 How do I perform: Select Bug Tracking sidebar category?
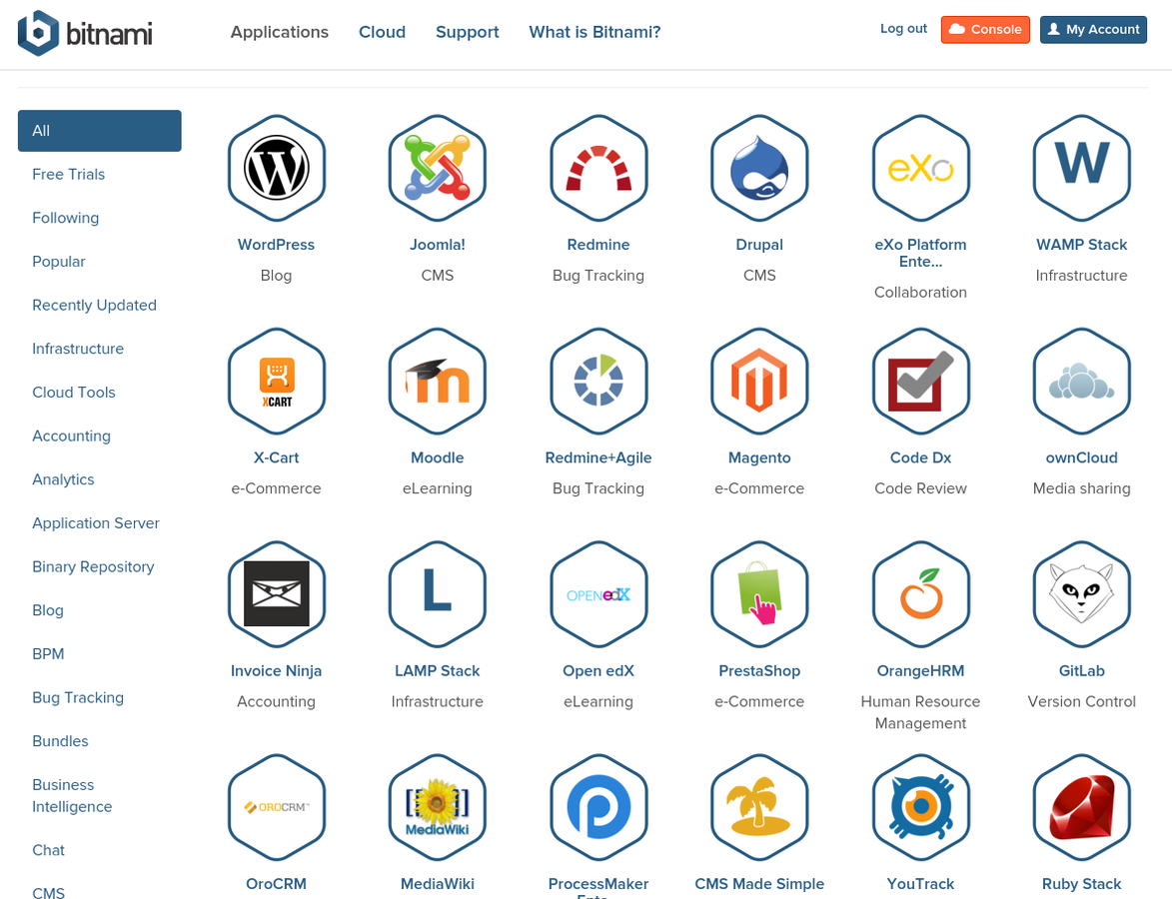click(x=78, y=697)
